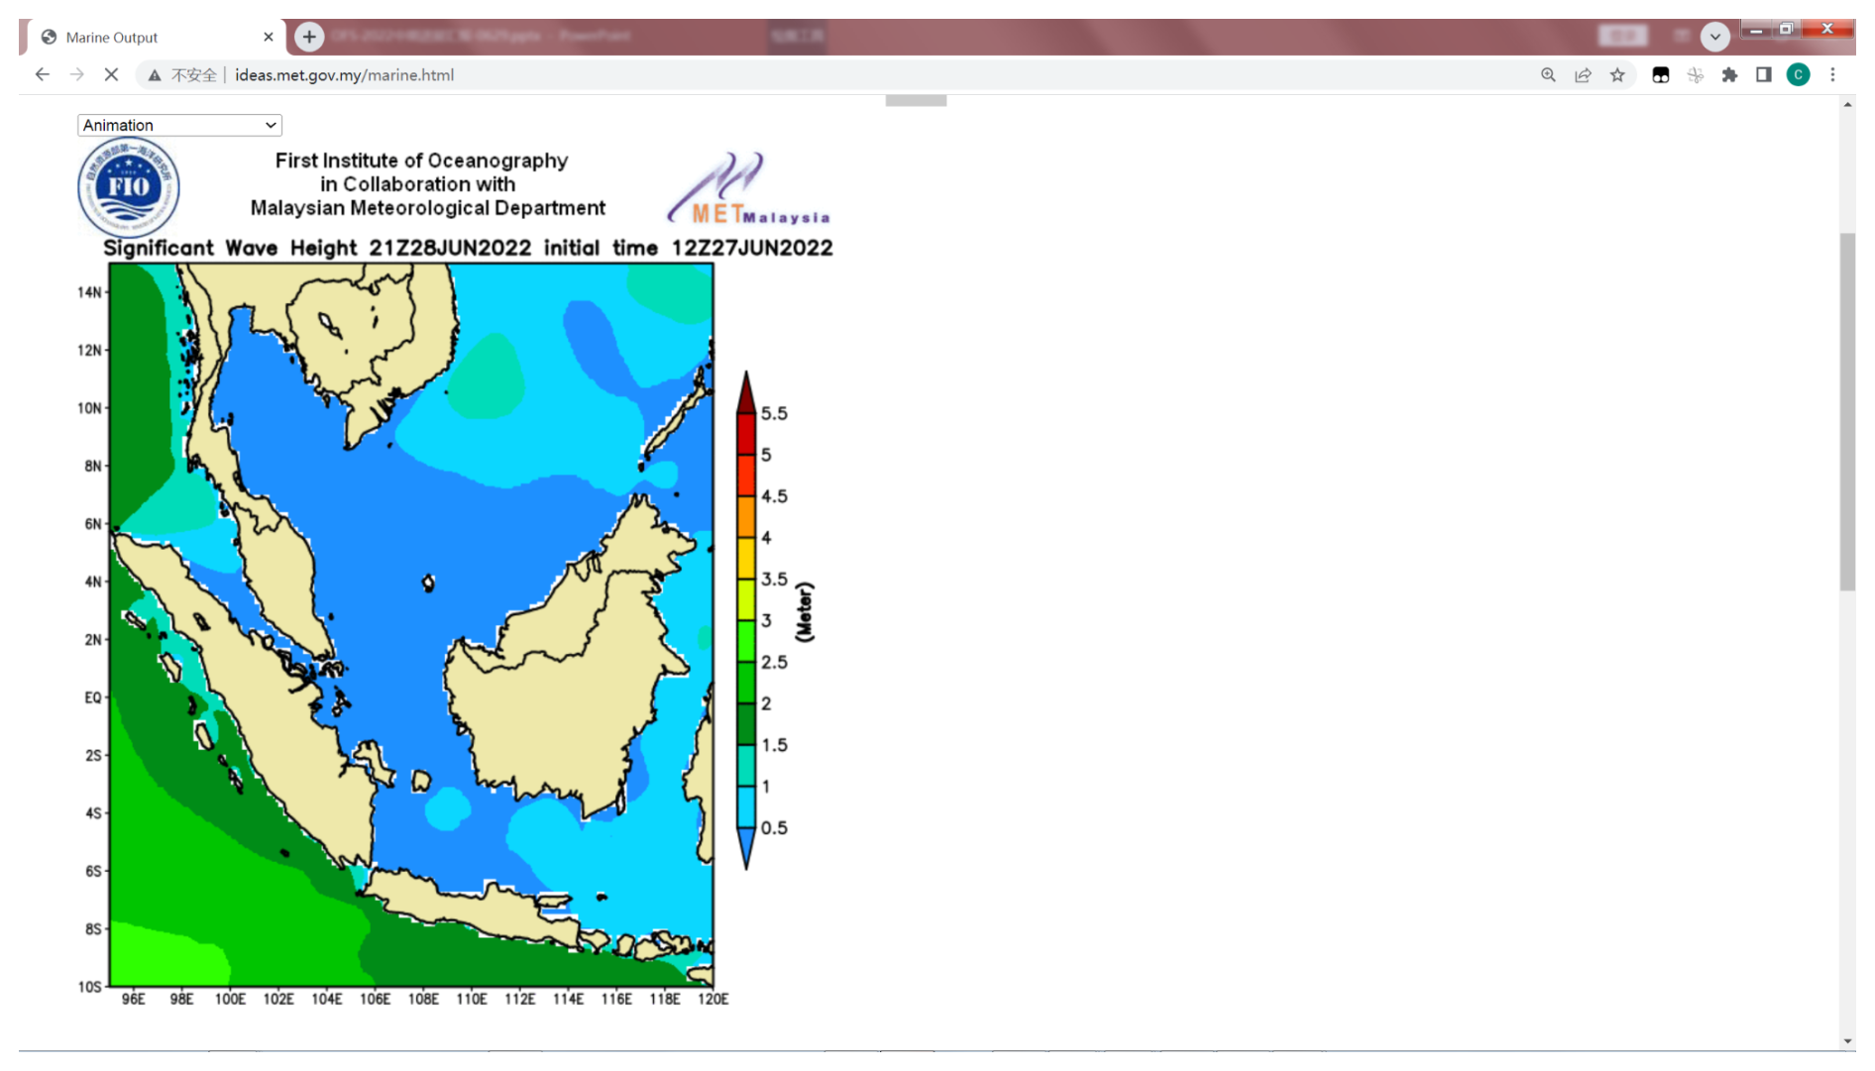Open a new browser tab
This screenshot has width=1875, height=1071.
pos(309,37)
